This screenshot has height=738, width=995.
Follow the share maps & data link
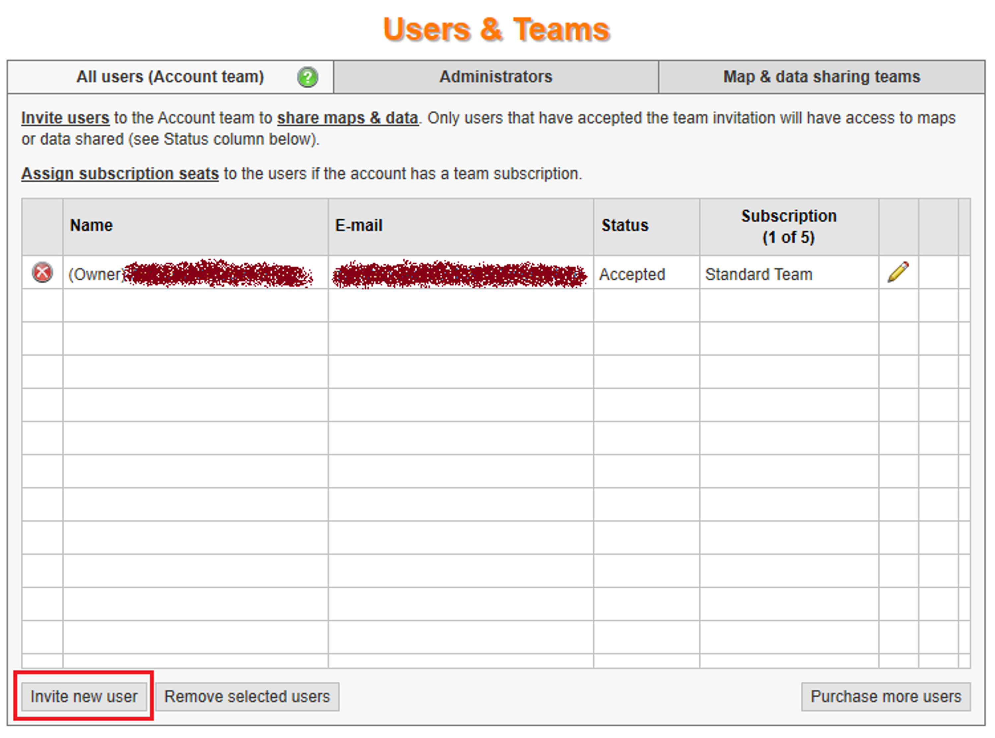348,118
